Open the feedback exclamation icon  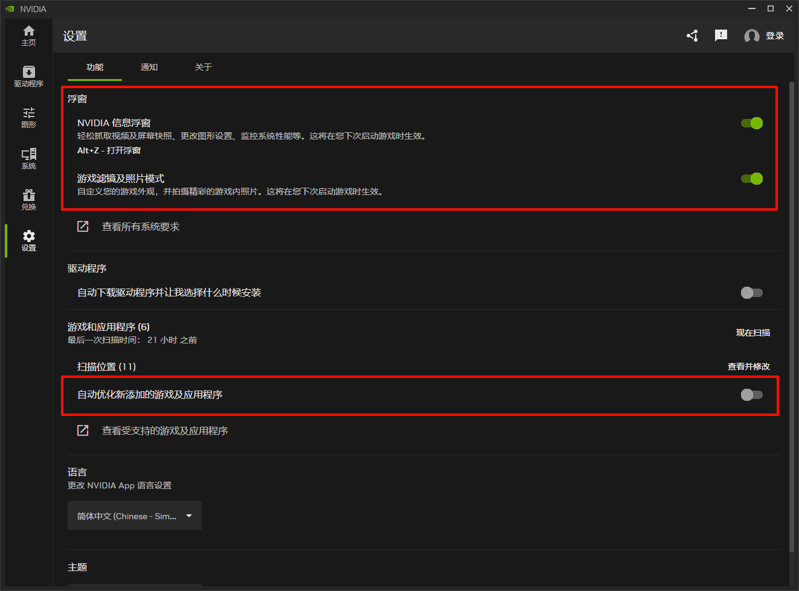point(721,36)
